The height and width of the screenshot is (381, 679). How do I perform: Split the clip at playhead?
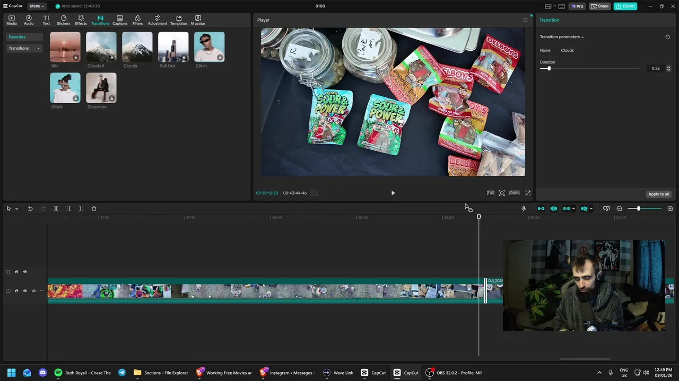click(56, 208)
